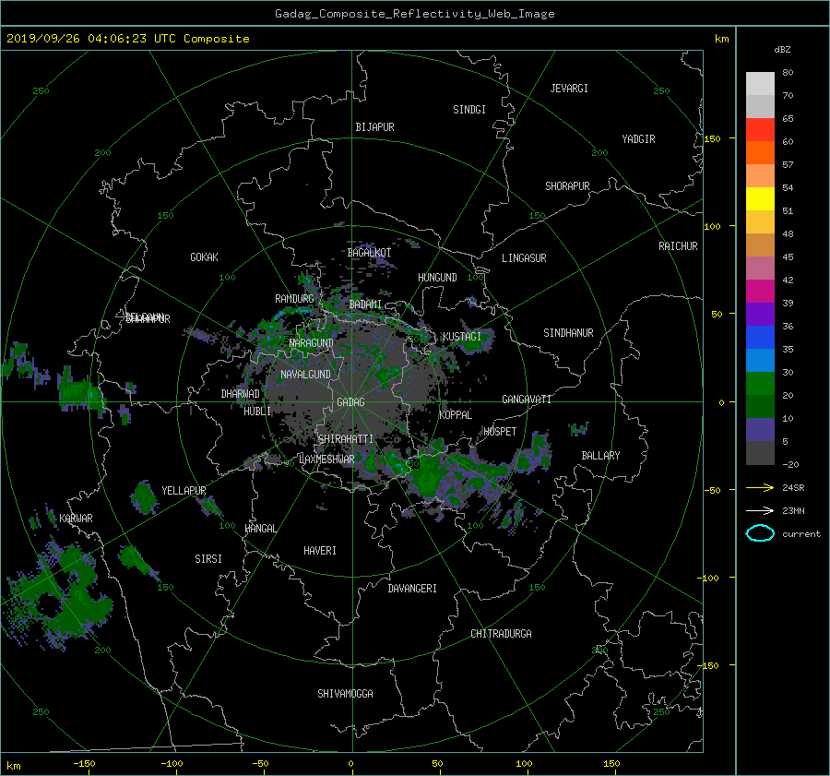The width and height of the screenshot is (830, 776).
Task: Click the 24SR legend label
Action: [793, 488]
